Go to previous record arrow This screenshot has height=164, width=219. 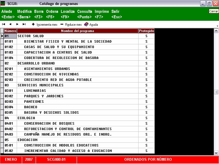[10, 24]
